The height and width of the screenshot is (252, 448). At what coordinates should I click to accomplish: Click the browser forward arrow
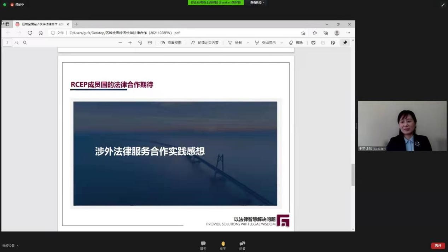pyautogui.click(x=19, y=33)
